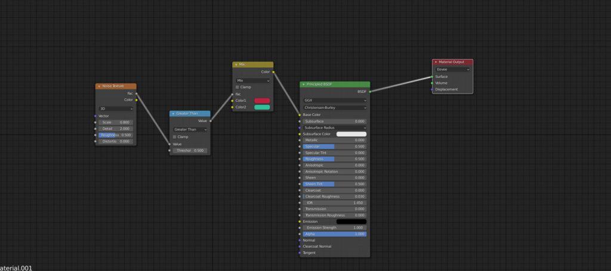Open the Mix blend type dropdown
This screenshot has width=611, height=271.
tap(253, 80)
